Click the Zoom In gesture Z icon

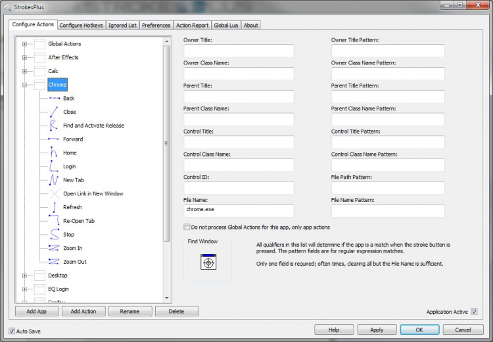point(54,248)
